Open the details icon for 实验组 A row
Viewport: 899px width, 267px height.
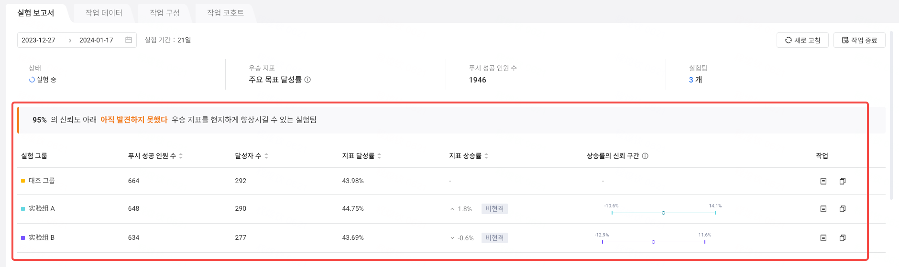click(823, 209)
